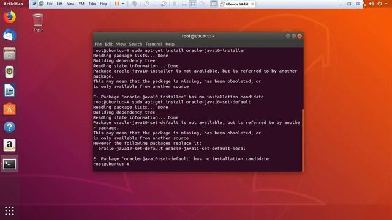Click text 'oracle-java11-set-default-local' in terminal
This screenshot has height=220, width=392.
pos(205,148)
